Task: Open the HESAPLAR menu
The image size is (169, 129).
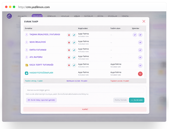Action: pyautogui.click(x=65, y=16)
